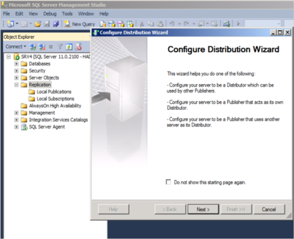The height and width of the screenshot is (239, 294).
Task: Click the Analysis Services XMLA Query icon
Action: 130,24
